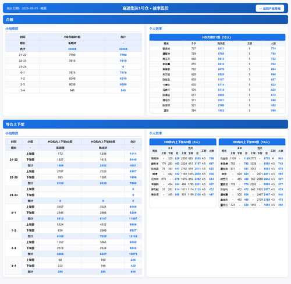The image size is (291, 284).
Task: Click the blue efficiency value 722
Action: 273,59
